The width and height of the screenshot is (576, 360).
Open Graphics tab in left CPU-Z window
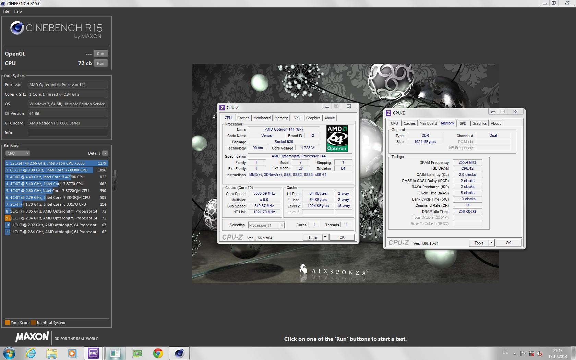point(313,118)
